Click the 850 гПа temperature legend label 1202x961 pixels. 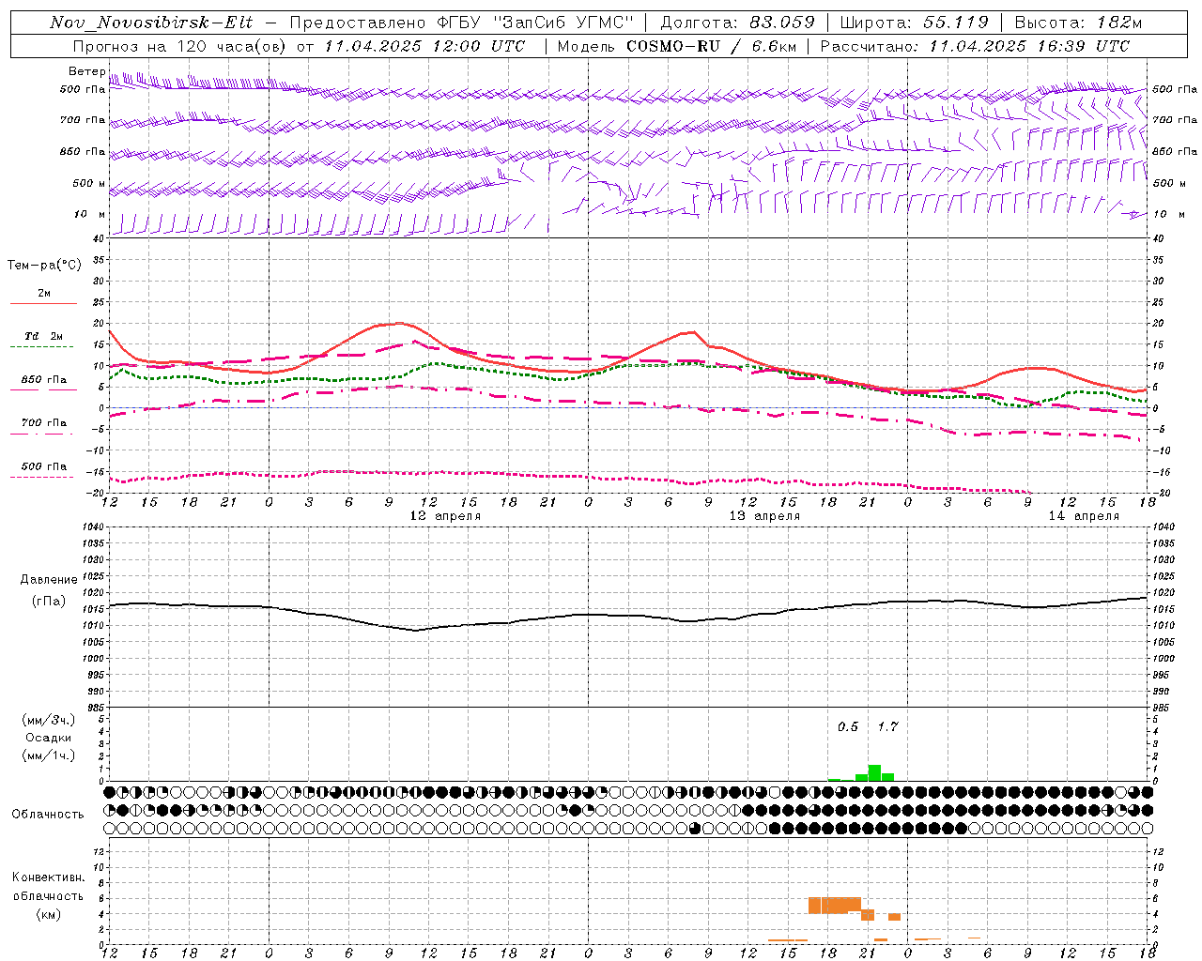point(44,380)
